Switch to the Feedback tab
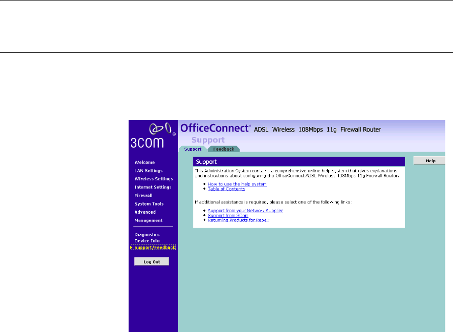 pyautogui.click(x=223, y=149)
